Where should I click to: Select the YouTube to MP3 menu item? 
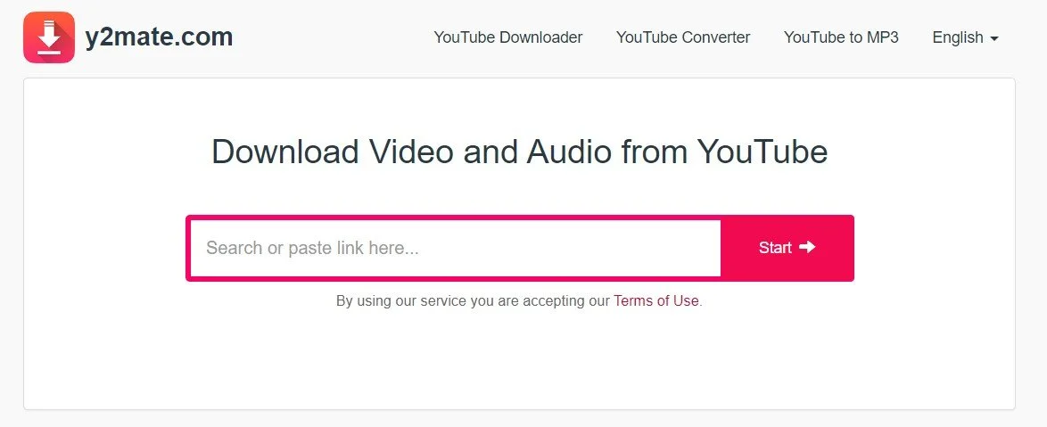(841, 37)
